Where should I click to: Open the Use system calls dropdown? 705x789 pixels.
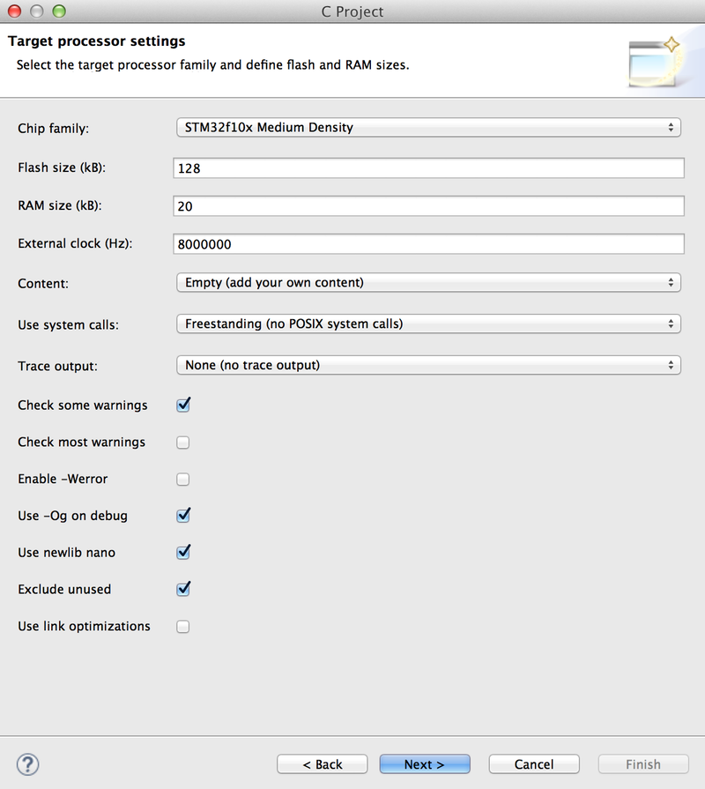[x=428, y=324]
